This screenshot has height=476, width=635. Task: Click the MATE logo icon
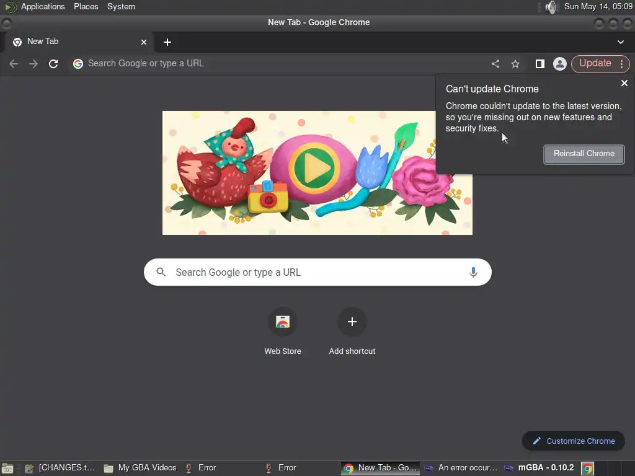pos(10,7)
